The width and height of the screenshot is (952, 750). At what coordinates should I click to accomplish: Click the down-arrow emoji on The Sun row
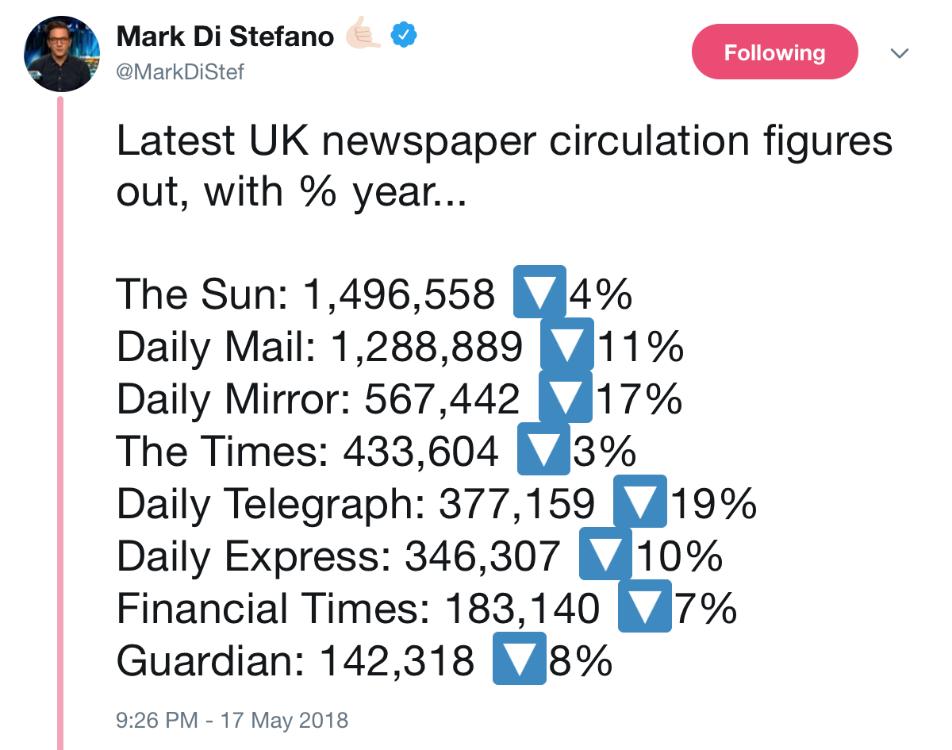point(539,293)
